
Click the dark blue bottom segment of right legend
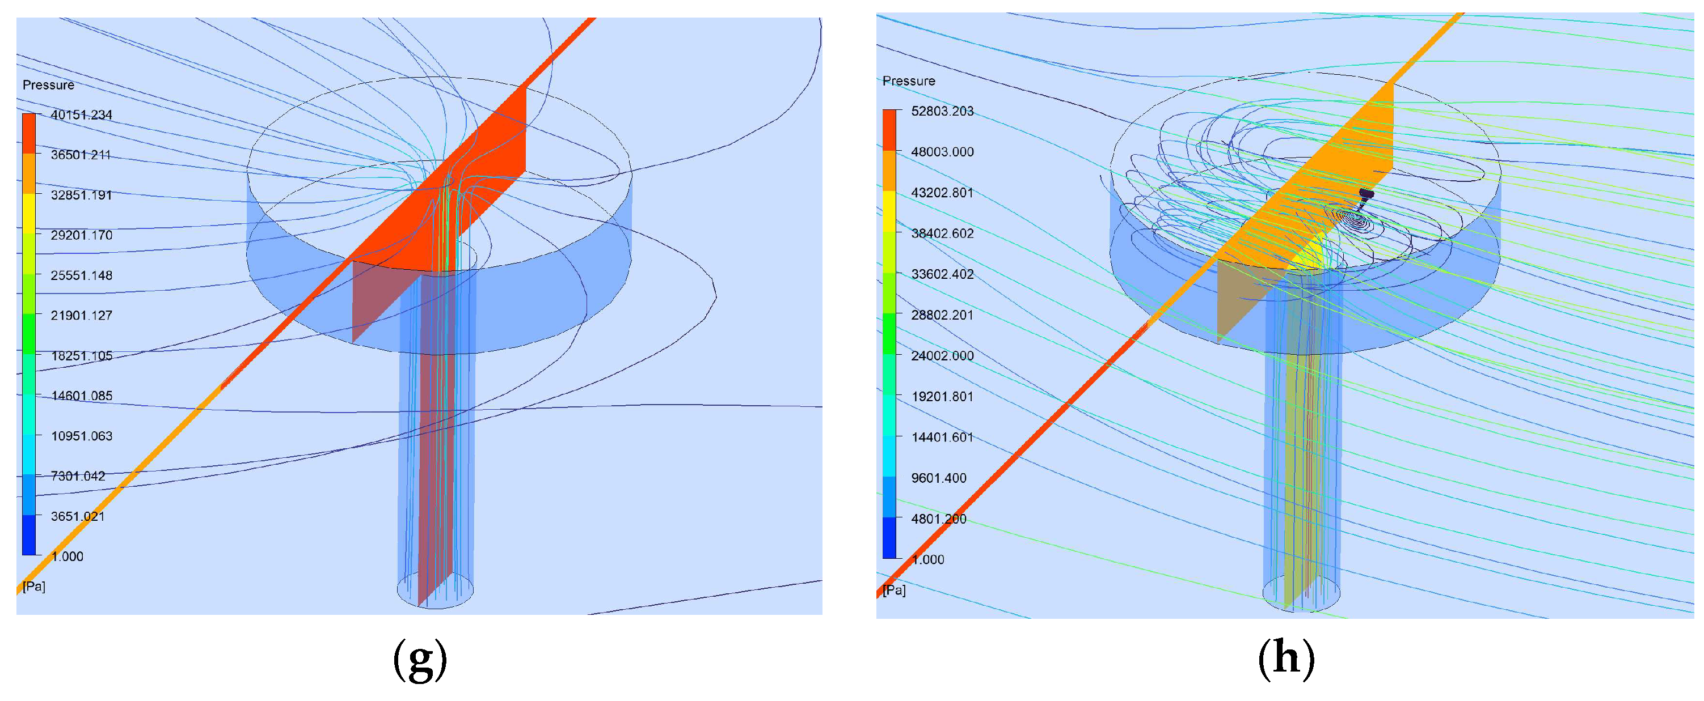tap(889, 538)
